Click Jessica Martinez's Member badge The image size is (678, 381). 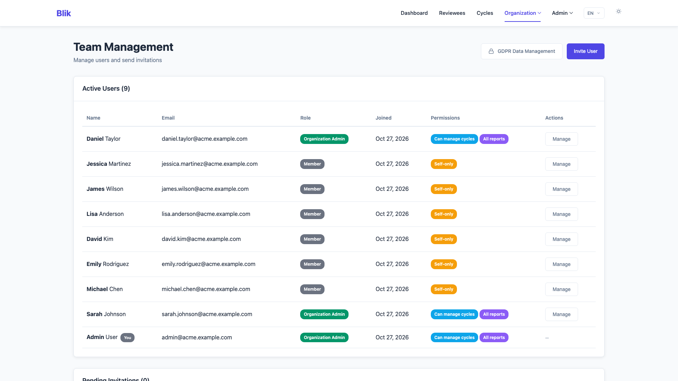pos(312,164)
